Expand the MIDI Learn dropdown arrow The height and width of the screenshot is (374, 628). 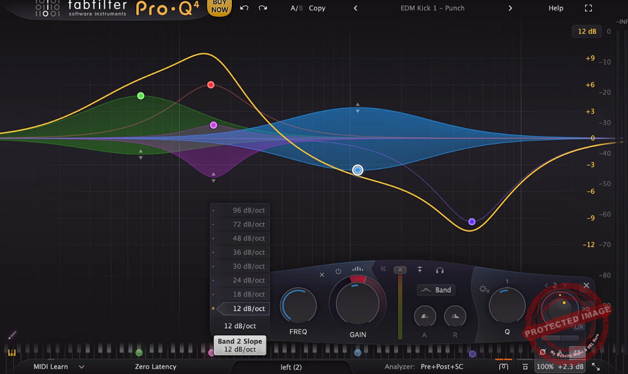pos(82,367)
